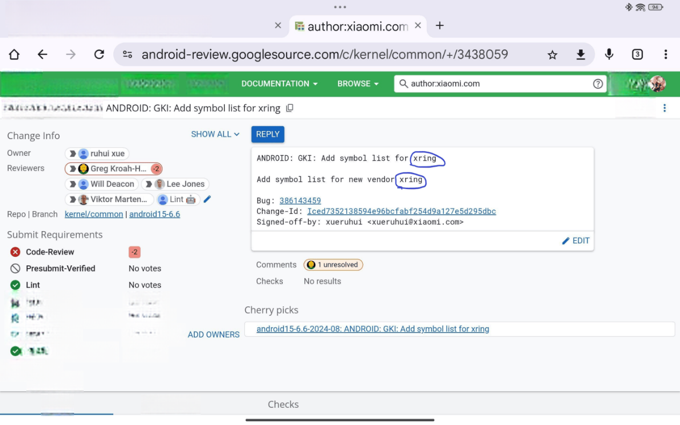Open android15-6.6-2024-08 cherry pick link
This screenshot has width=680, height=425.
click(372, 329)
